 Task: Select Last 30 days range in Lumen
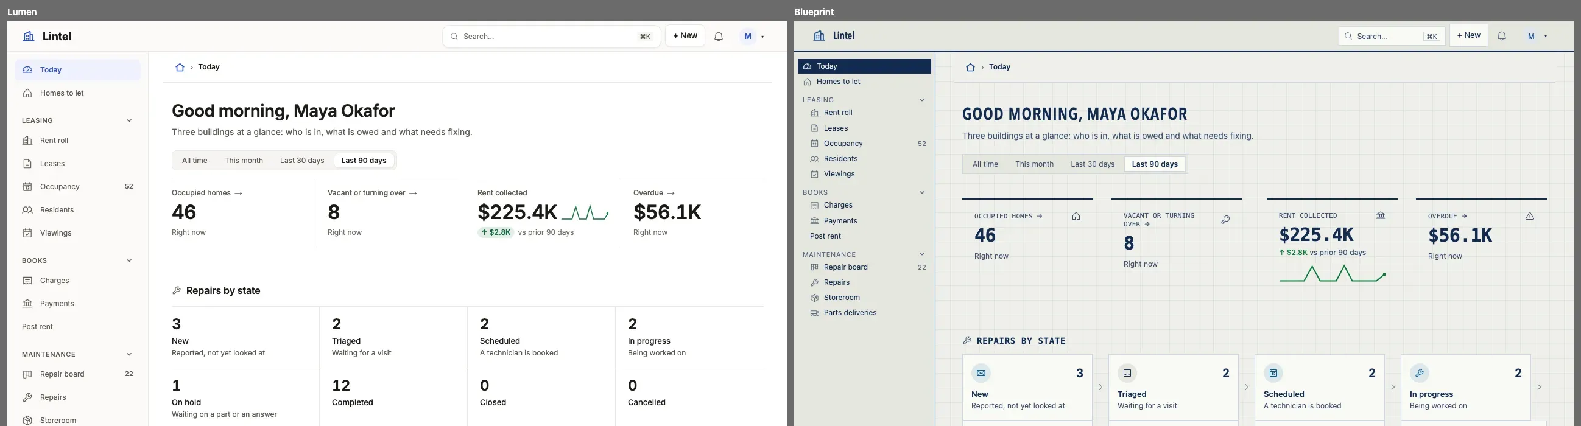pos(302,161)
